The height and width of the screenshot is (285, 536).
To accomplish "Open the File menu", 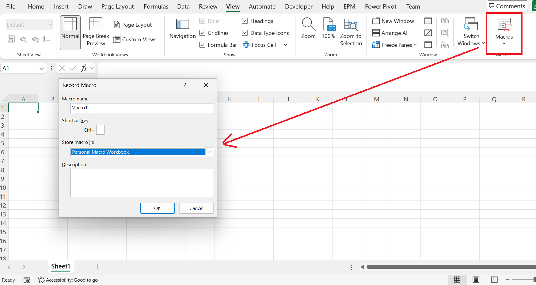I will (x=11, y=6).
